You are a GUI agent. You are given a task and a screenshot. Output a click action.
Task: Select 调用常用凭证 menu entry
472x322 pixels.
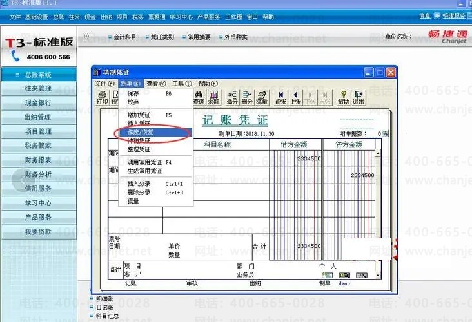coord(155,162)
